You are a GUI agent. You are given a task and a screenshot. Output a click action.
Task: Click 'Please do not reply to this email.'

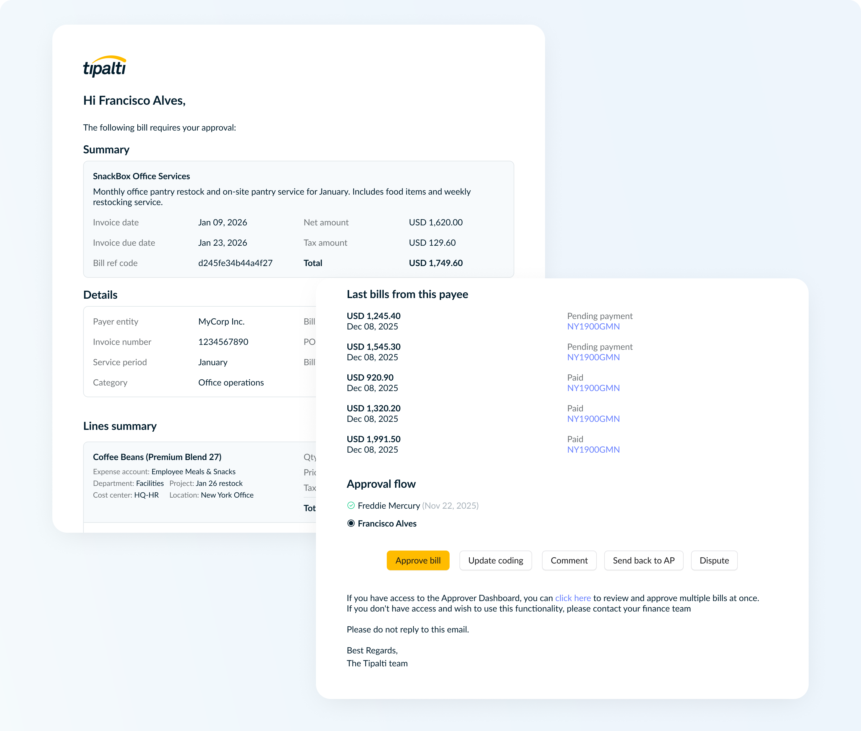(x=408, y=629)
